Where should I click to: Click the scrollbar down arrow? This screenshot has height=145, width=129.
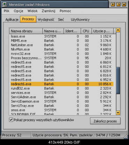[x=118, y=113]
